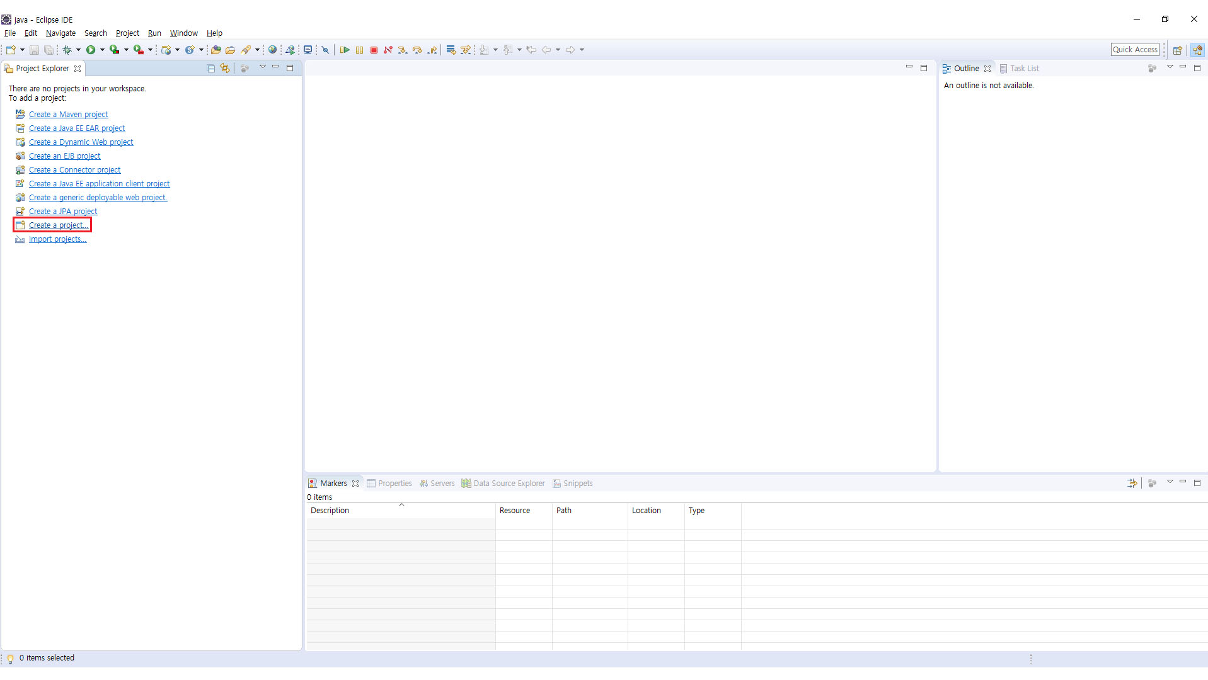Open Outline panel View Menu triangle
Image resolution: width=1208 pixels, height=680 pixels.
pos(1170,67)
